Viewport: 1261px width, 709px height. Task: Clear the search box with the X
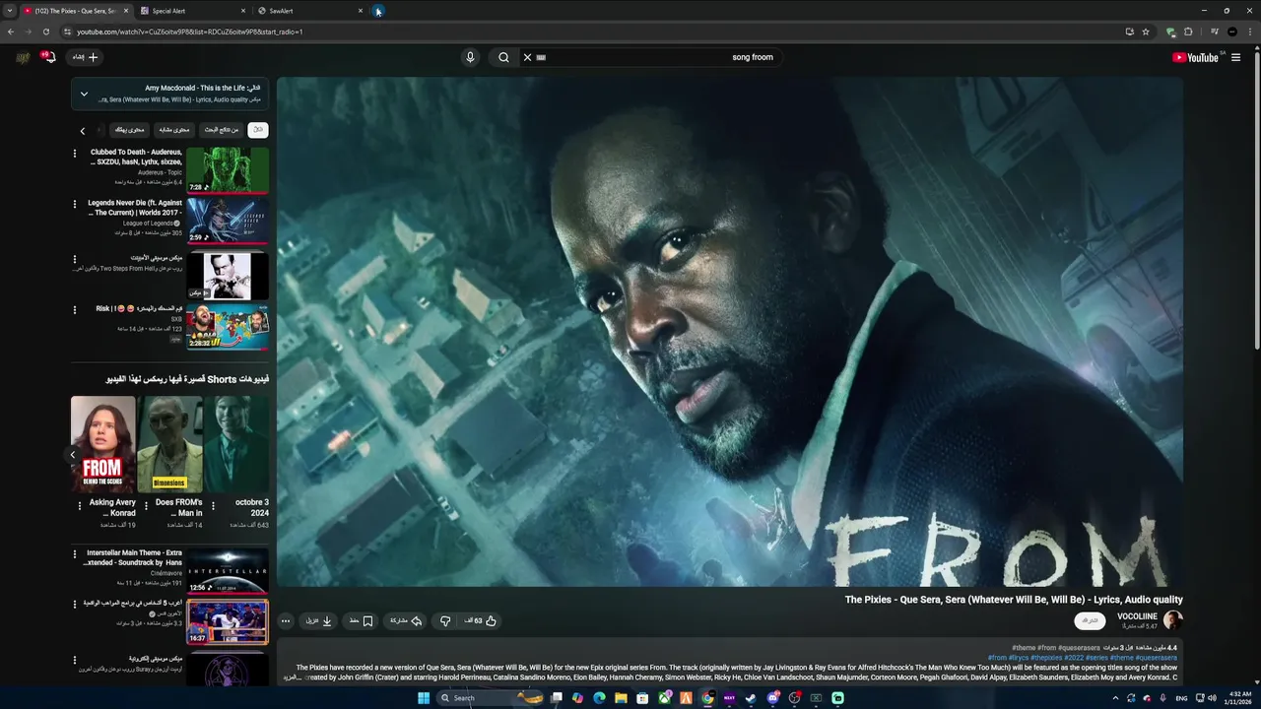pos(527,57)
